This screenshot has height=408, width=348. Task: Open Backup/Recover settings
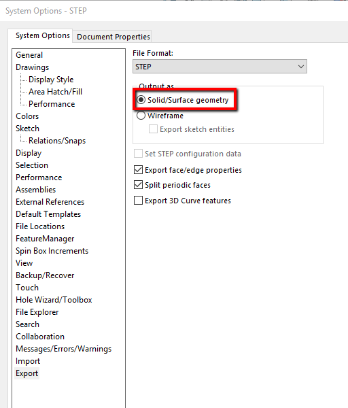click(x=45, y=275)
